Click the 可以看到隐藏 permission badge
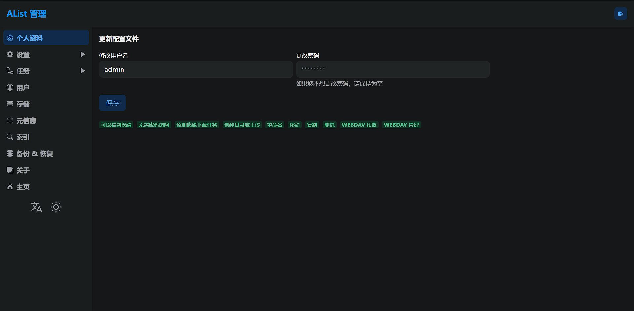Screen dimensions: 634x311 coord(116,125)
